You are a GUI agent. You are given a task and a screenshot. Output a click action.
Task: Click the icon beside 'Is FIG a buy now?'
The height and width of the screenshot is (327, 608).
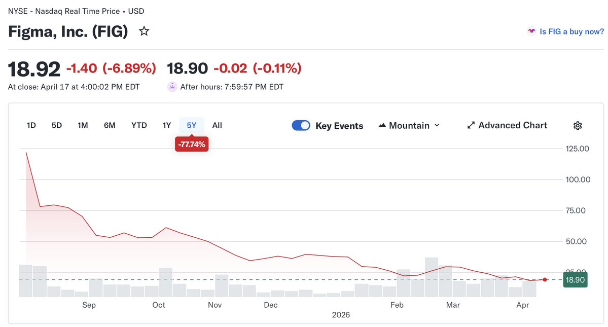click(x=531, y=31)
